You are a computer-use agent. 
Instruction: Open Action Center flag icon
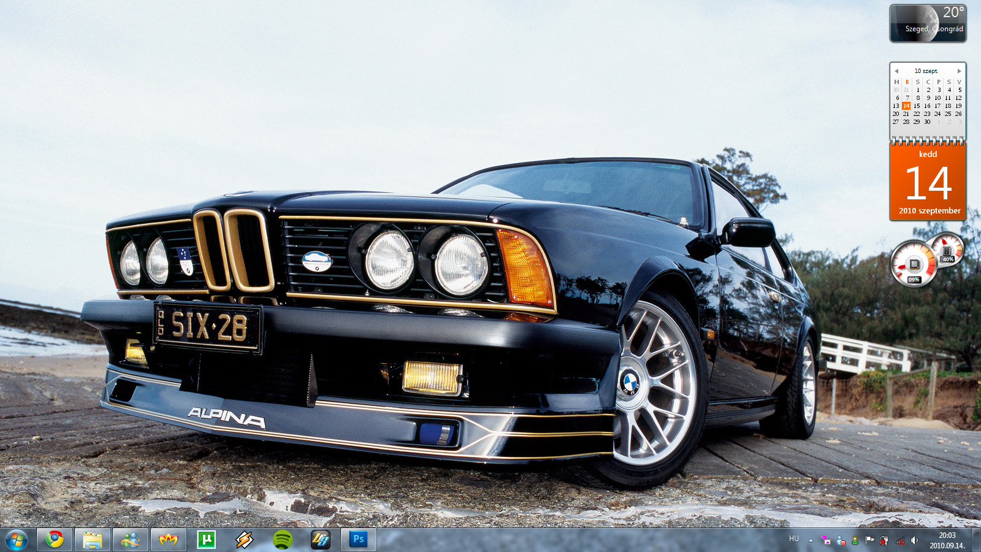coord(869,540)
